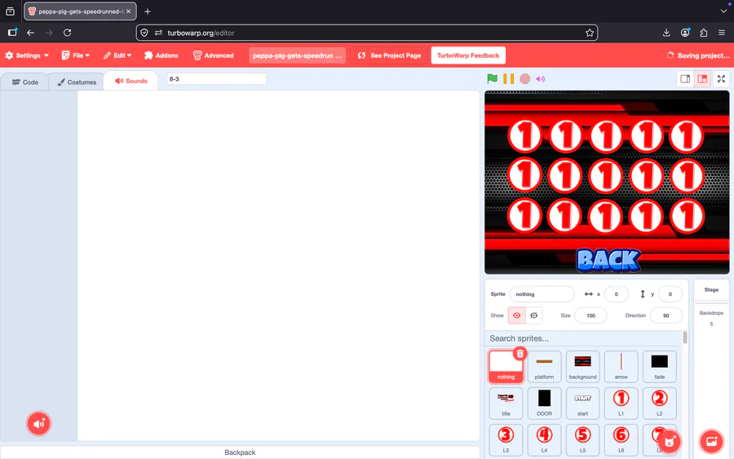
Task: Open the Backpack bar
Action: click(240, 452)
